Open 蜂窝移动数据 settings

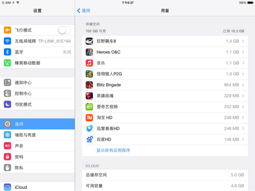[37, 63]
